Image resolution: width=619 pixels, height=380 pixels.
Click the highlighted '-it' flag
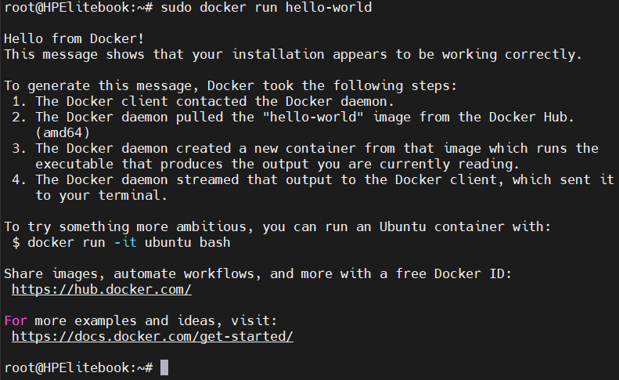125,242
